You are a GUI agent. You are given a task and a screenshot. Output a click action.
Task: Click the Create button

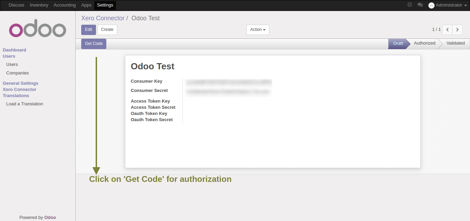(x=107, y=30)
